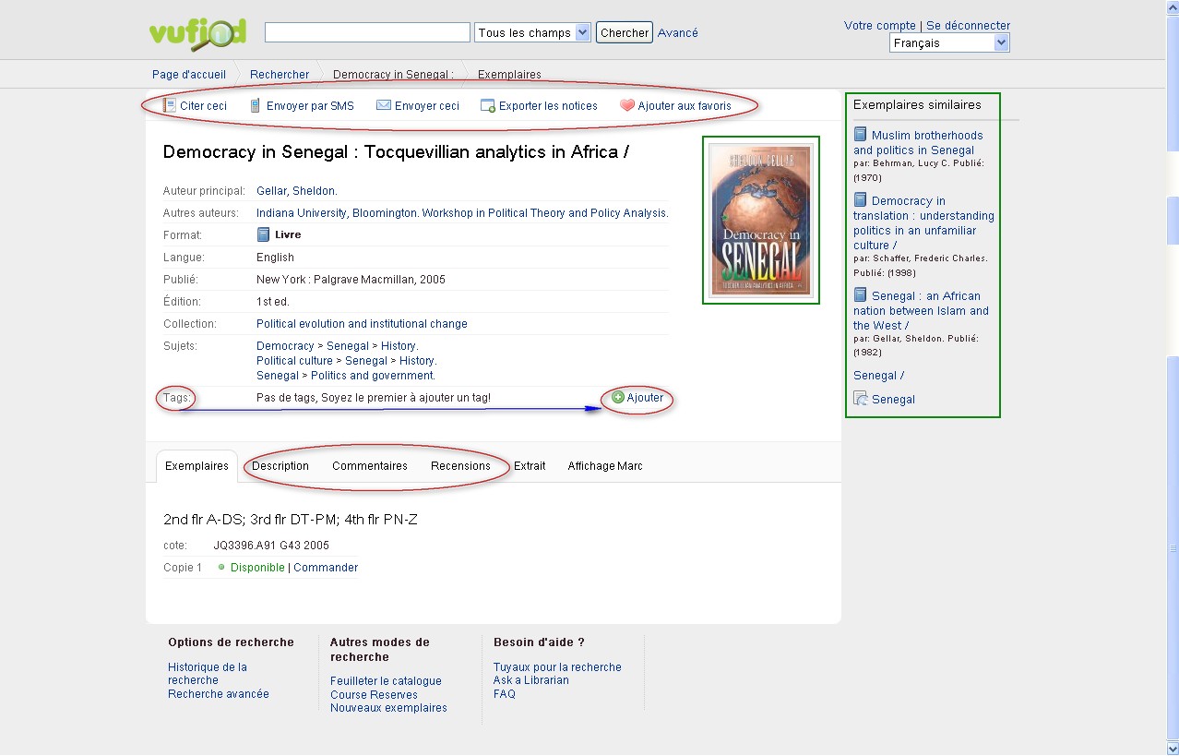Click in the search text field
Viewport: 1179px width, 756px height.
(x=367, y=32)
